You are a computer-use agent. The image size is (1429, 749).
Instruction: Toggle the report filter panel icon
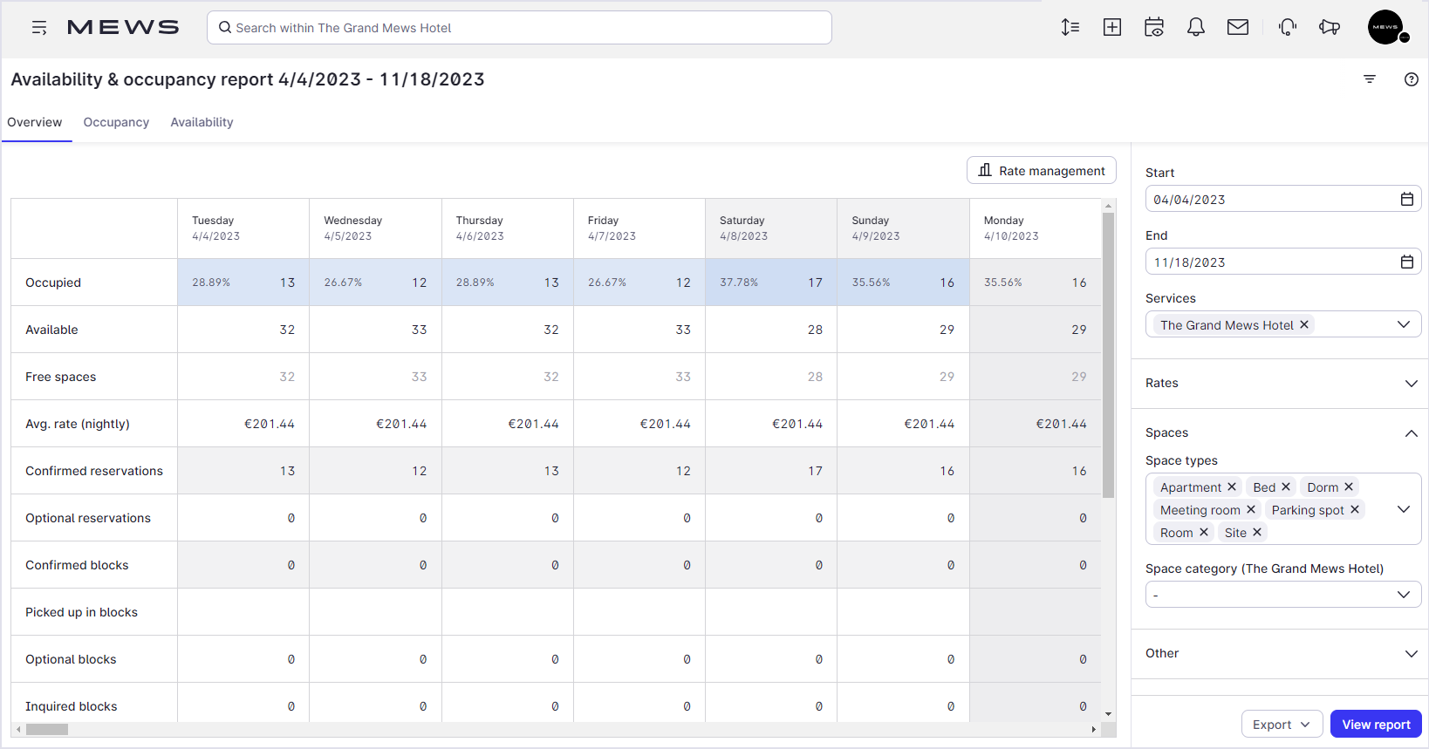click(x=1370, y=79)
